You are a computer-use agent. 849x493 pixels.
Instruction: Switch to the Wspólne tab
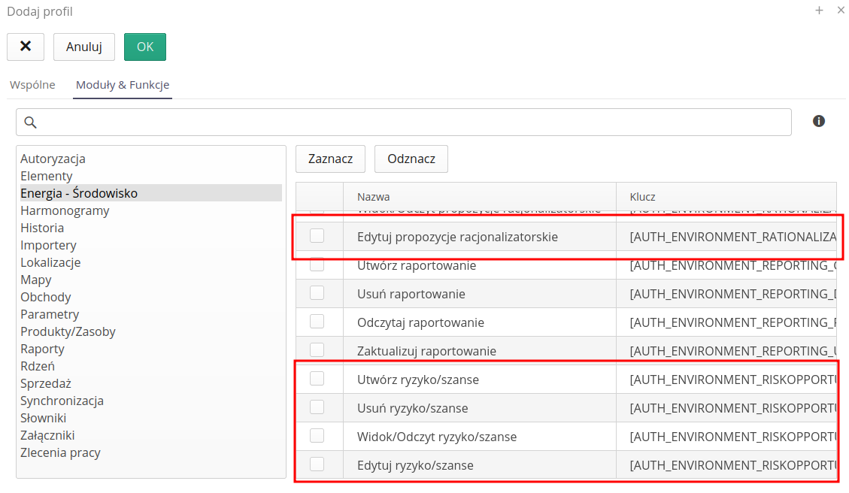[32, 85]
